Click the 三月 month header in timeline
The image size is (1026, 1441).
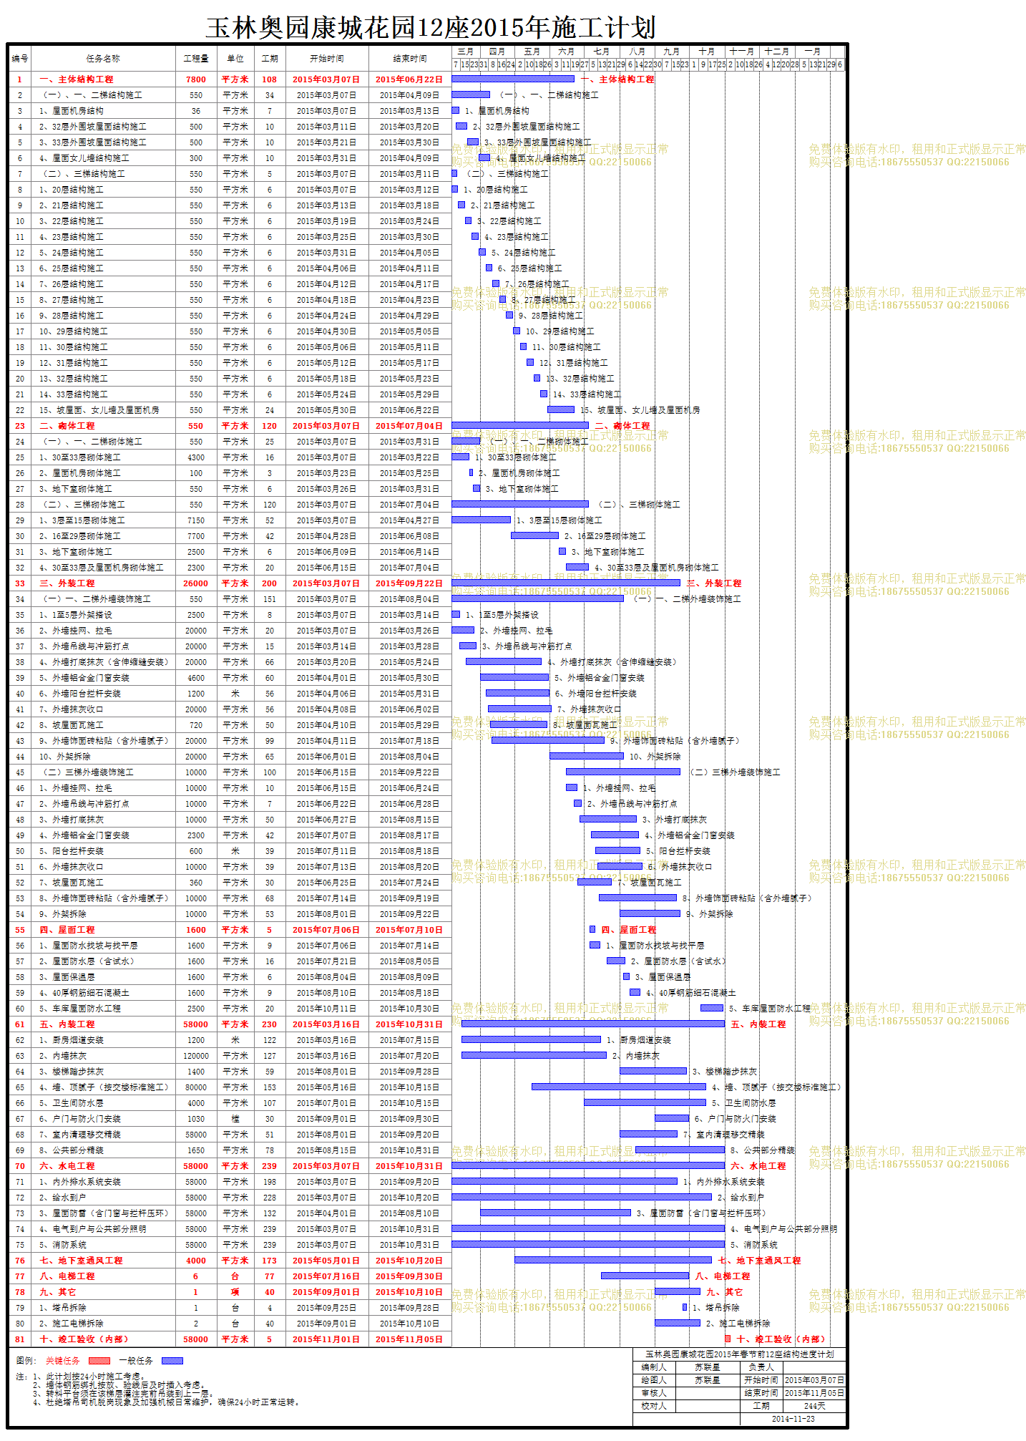pos(466,52)
